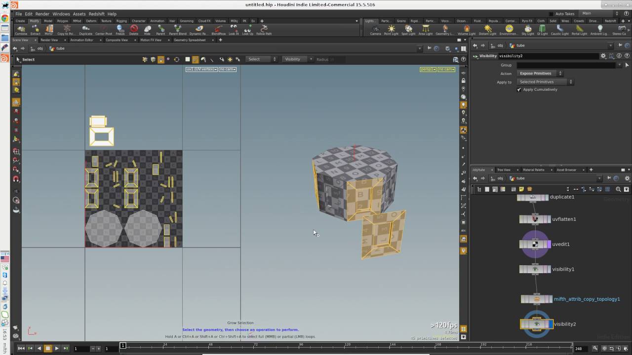Screen dimensions: 632x355
Task: Click the Look At shelf tool
Action: [x=234, y=30]
